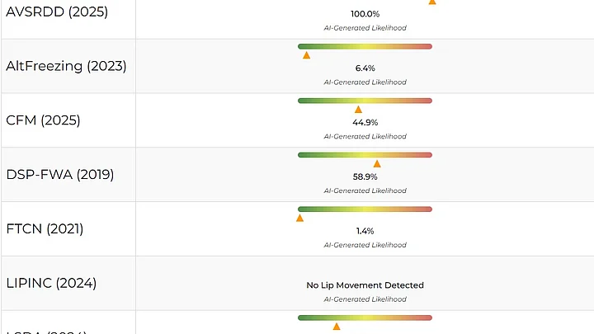
Task: Click the triangle marker below the LIPINC row
Action: [x=337, y=327]
